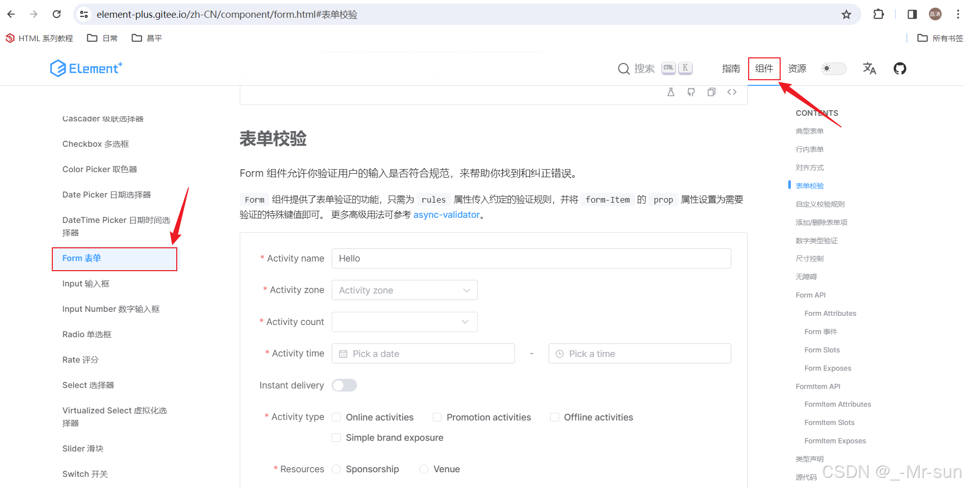
Task: Open the site info icon in the address bar
Action: click(x=84, y=14)
